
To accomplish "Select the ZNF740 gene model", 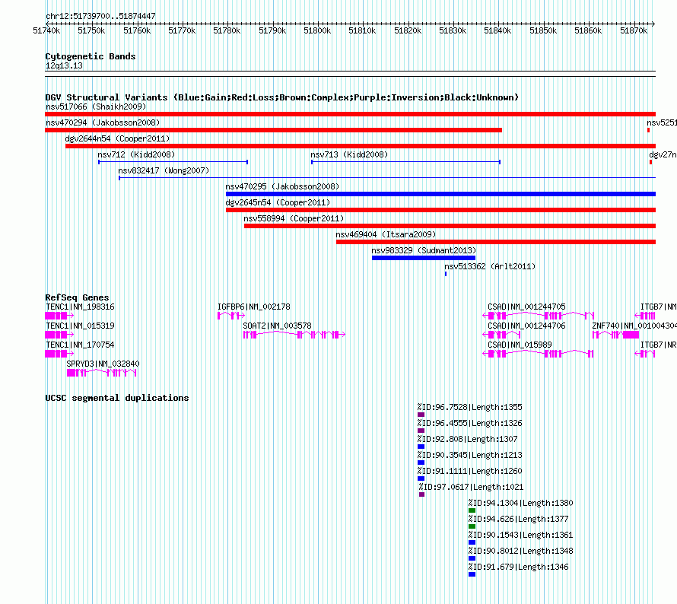I will click(615, 335).
